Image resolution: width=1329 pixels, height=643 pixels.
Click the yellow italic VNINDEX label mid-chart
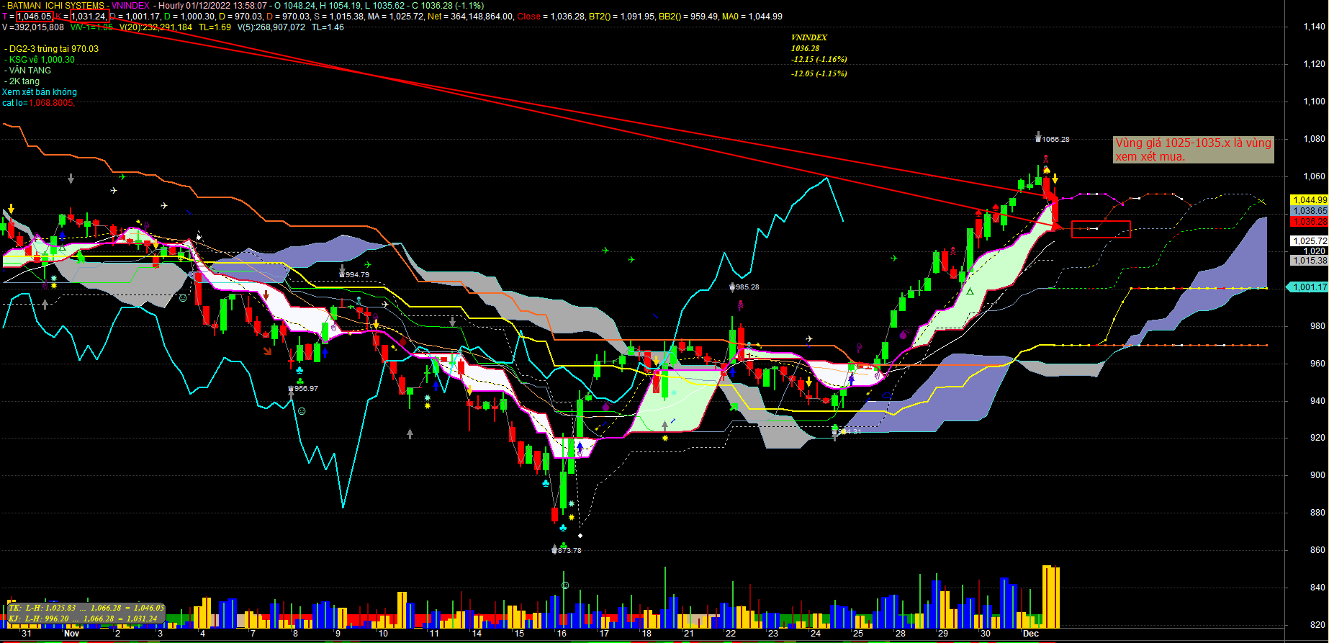coord(809,37)
